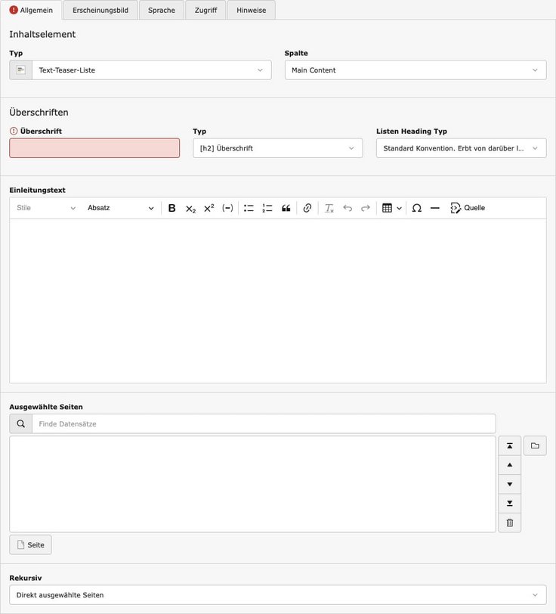The width and height of the screenshot is (556, 614).
Task: Insert a horizontal line
Action: [435, 208]
